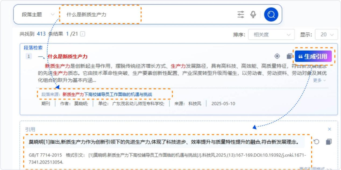The width and height of the screenshot is (341, 170).
Task: Close the 引用 citation panel
Action: point(329,129)
